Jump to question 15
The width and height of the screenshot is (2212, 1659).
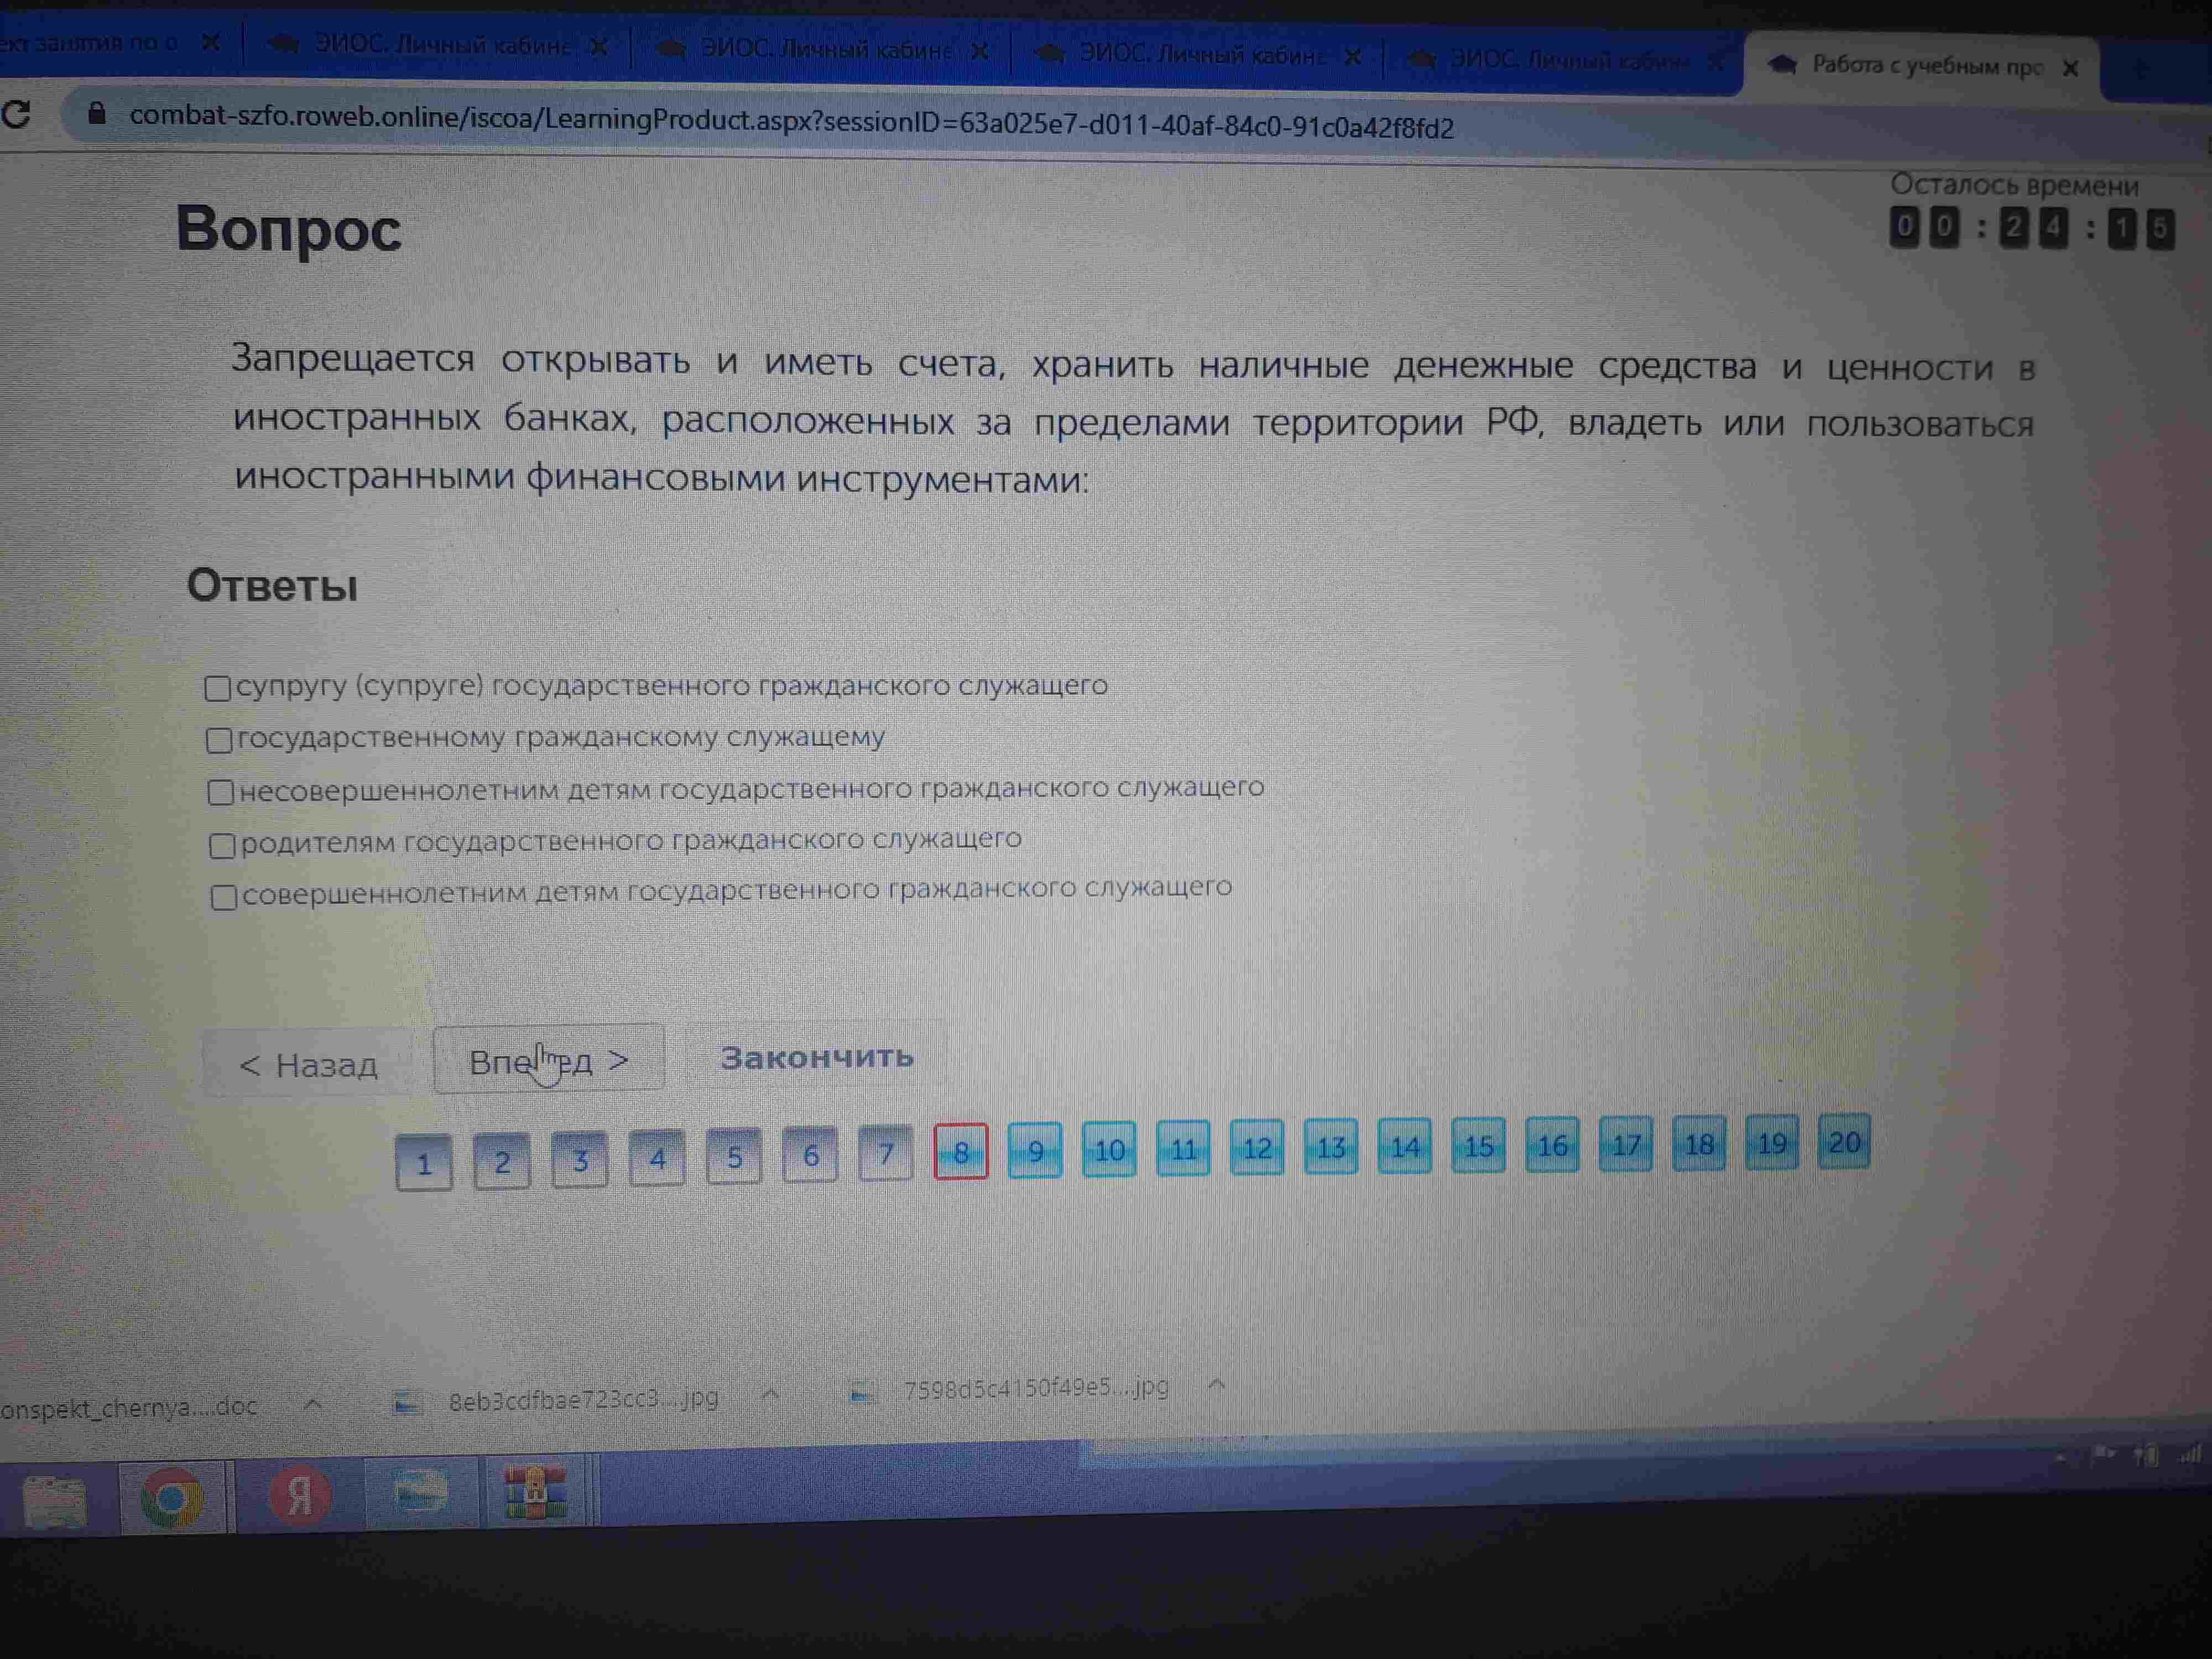(x=1478, y=1145)
